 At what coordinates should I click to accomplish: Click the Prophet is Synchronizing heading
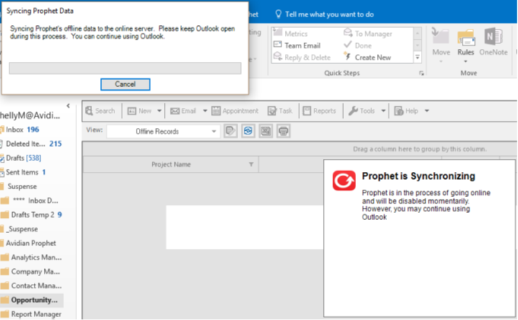pyautogui.click(x=418, y=176)
